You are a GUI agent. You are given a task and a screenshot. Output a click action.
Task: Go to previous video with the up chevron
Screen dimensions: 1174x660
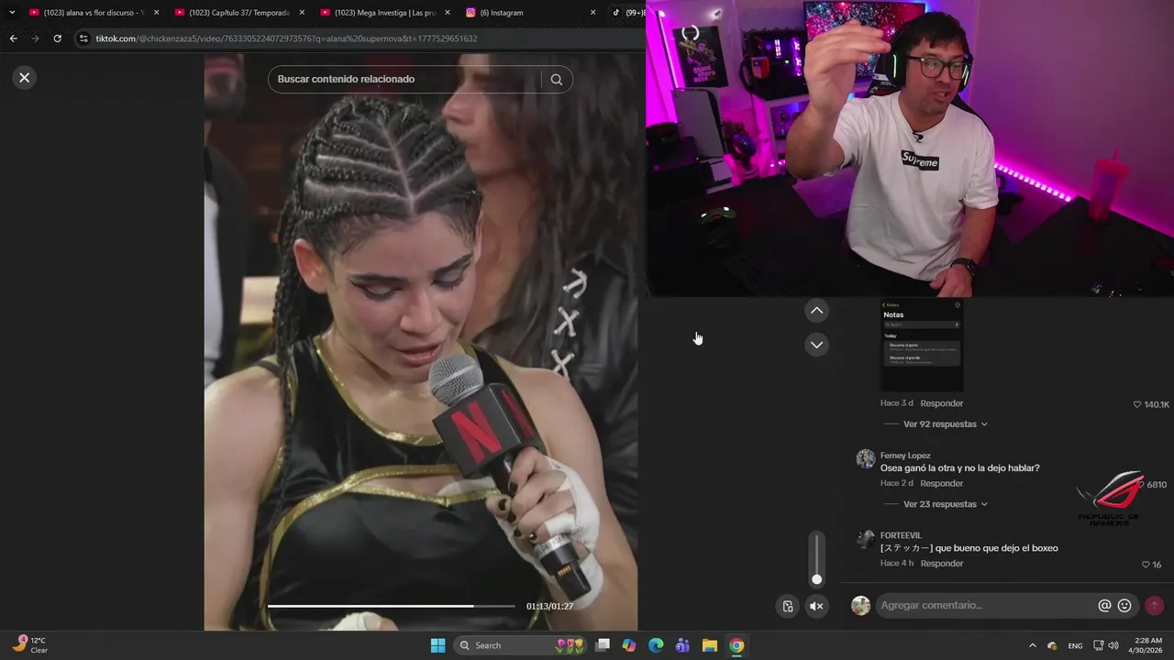click(x=816, y=311)
